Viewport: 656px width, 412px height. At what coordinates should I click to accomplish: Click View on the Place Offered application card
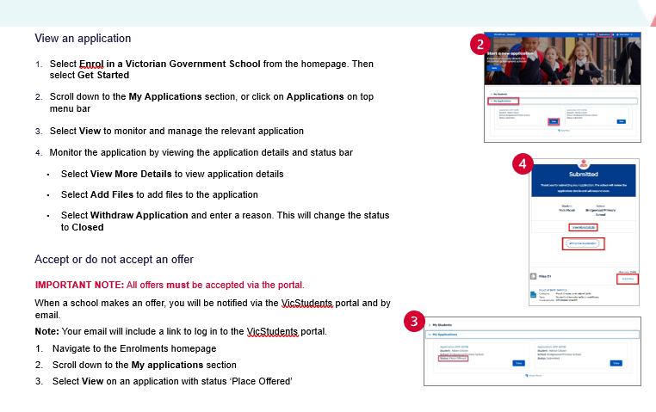pos(519,363)
